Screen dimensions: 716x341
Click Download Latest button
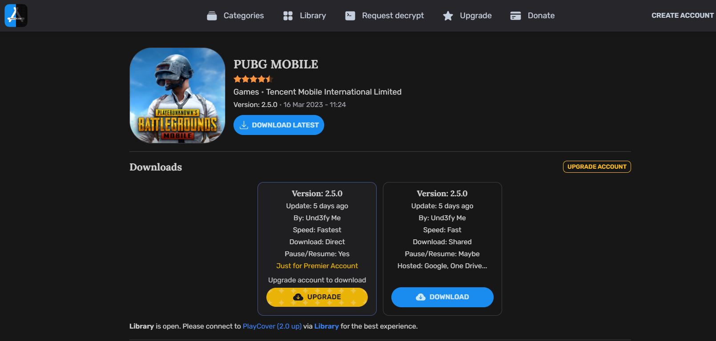click(279, 125)
